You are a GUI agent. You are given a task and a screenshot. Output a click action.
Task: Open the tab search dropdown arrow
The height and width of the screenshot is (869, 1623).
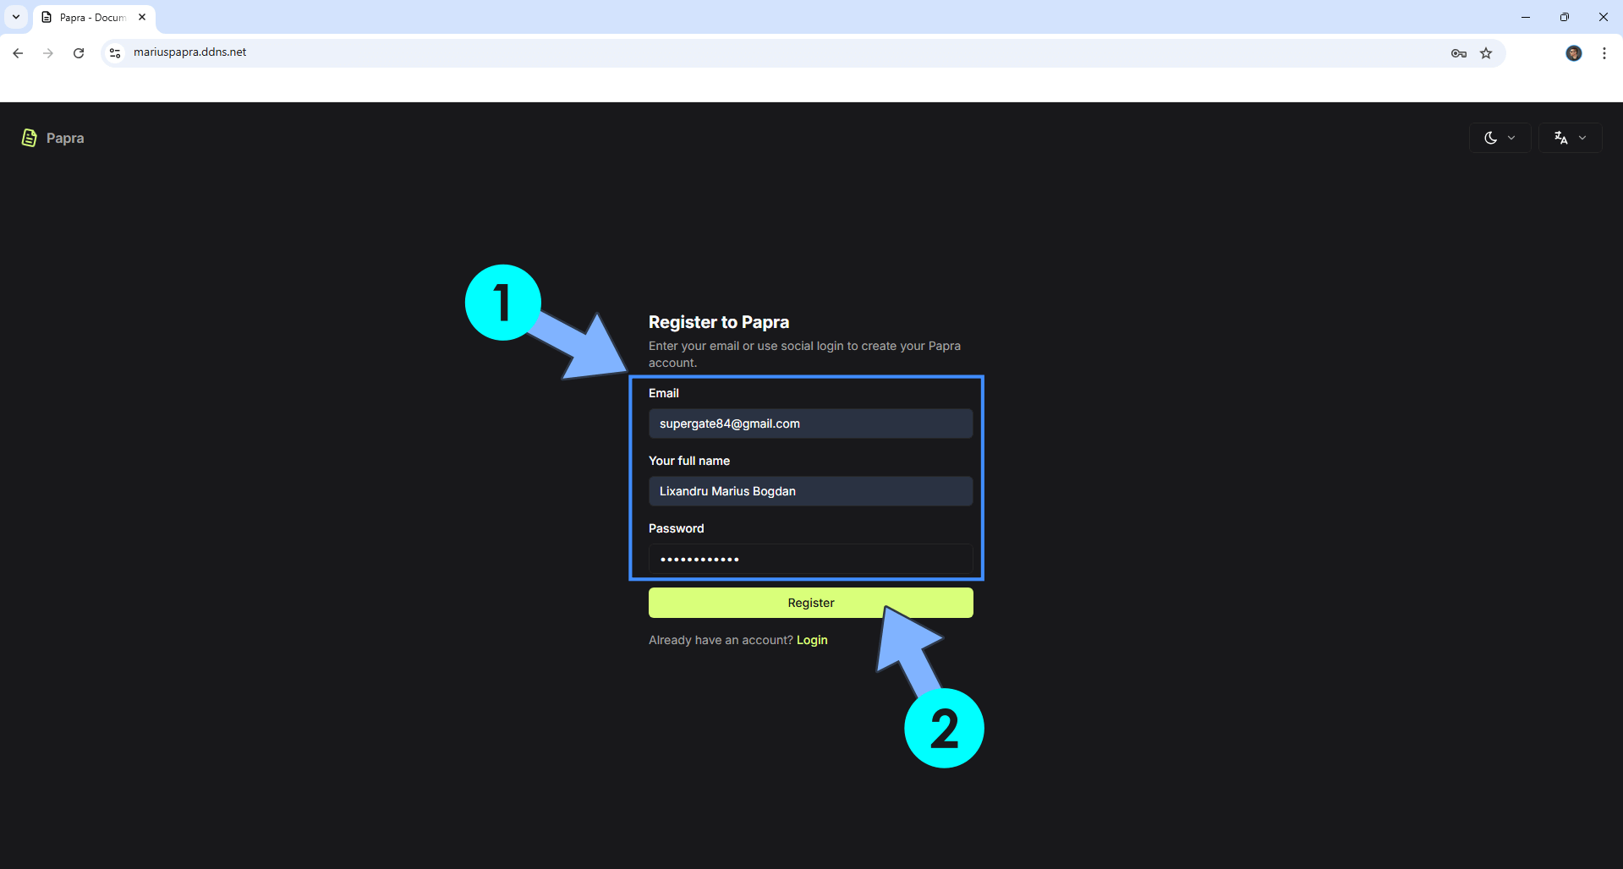pyautogui.click(x=15, y=17)
